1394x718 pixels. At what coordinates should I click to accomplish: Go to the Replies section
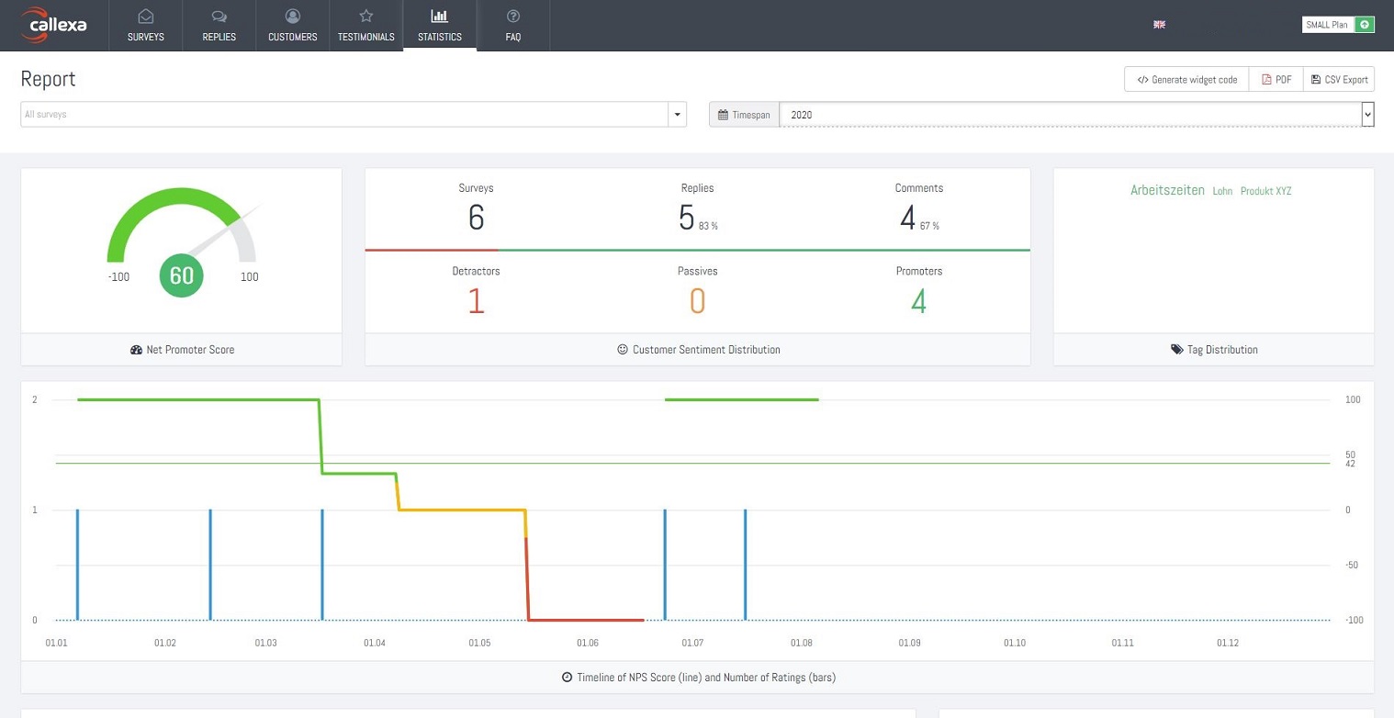coord(219,25)
